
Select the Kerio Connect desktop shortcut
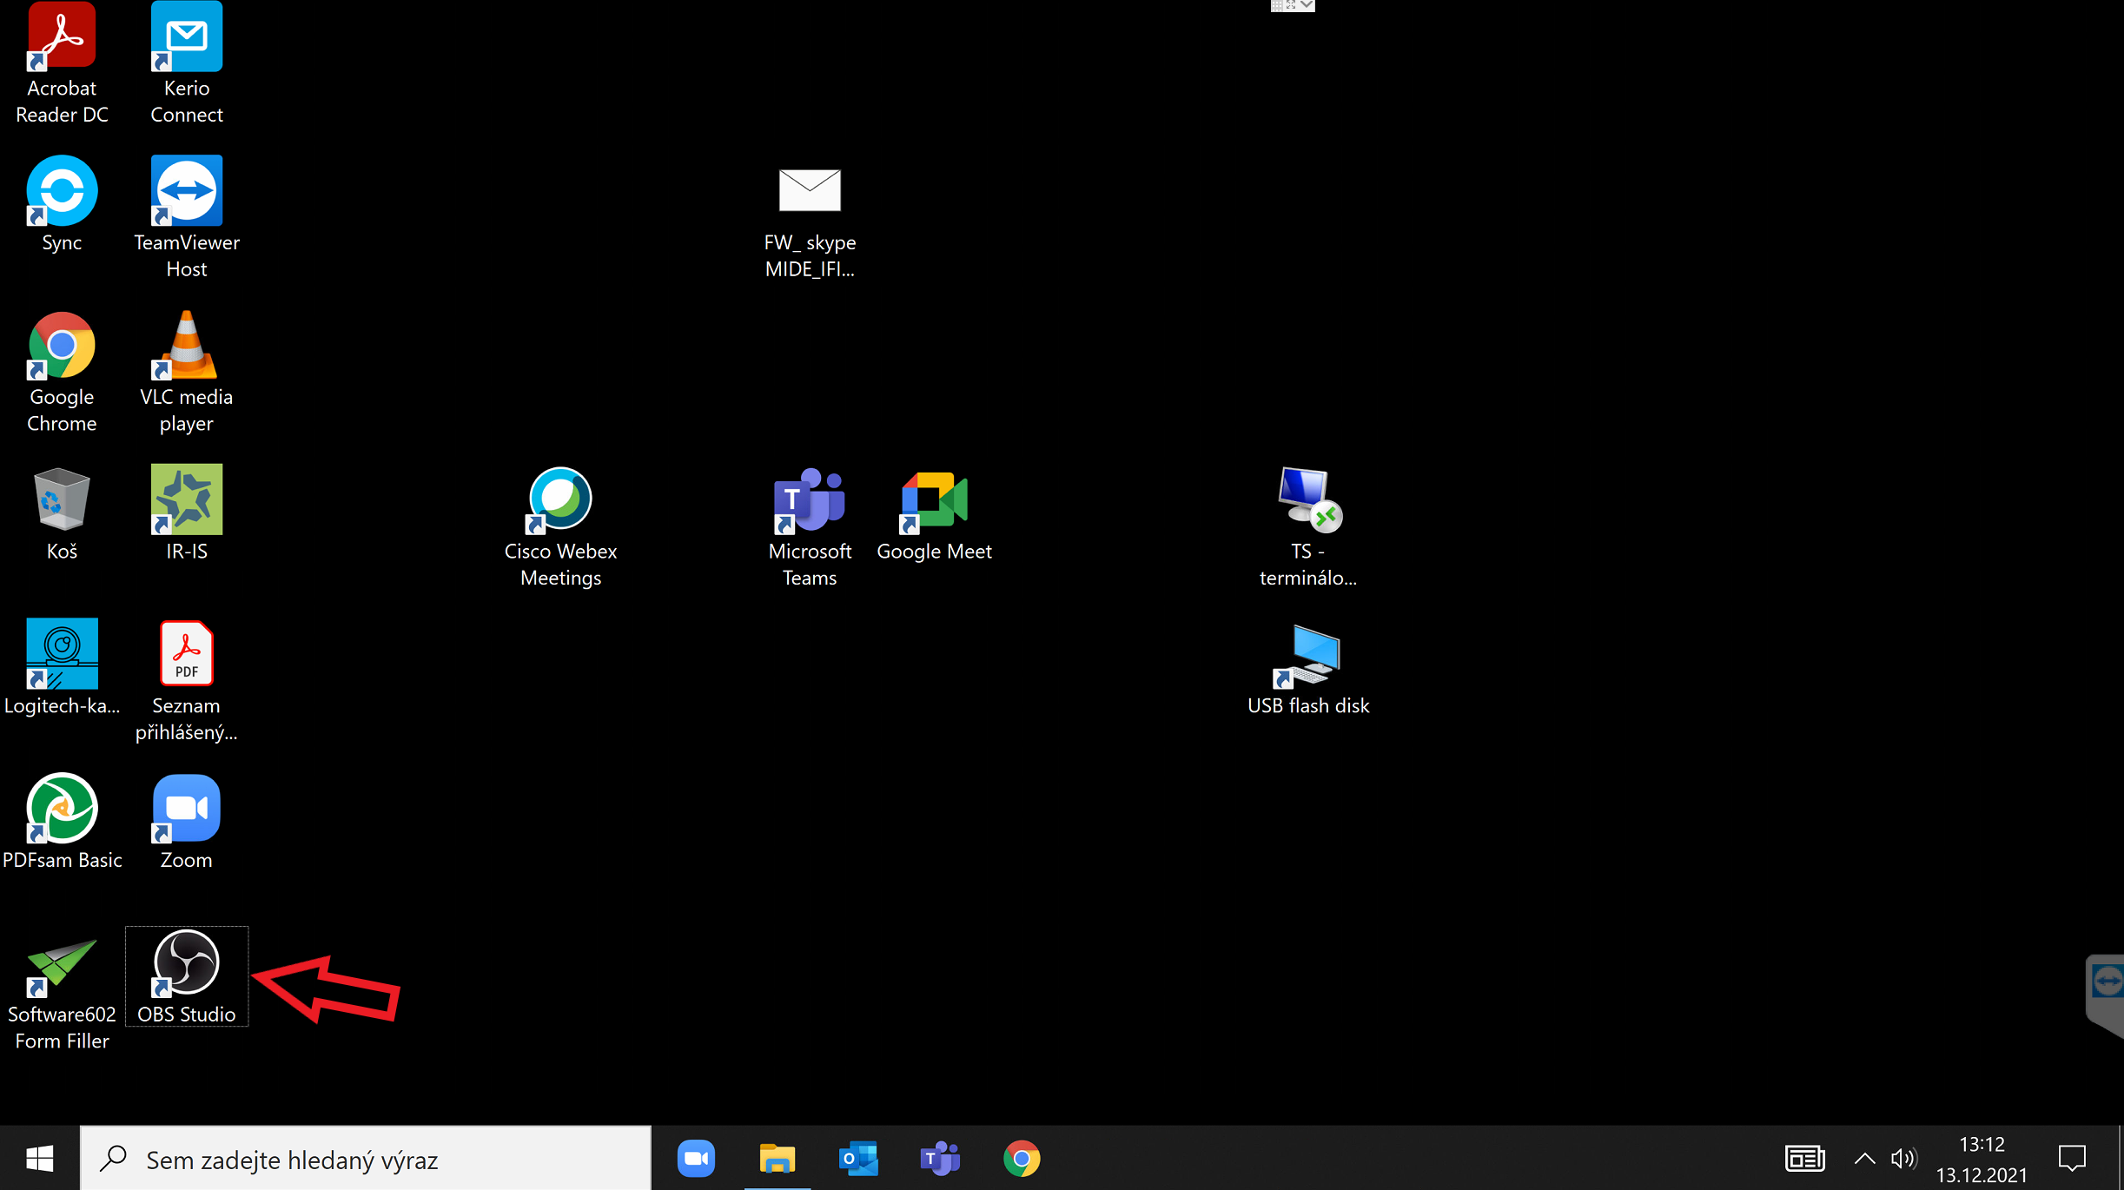tap(187, 63)
